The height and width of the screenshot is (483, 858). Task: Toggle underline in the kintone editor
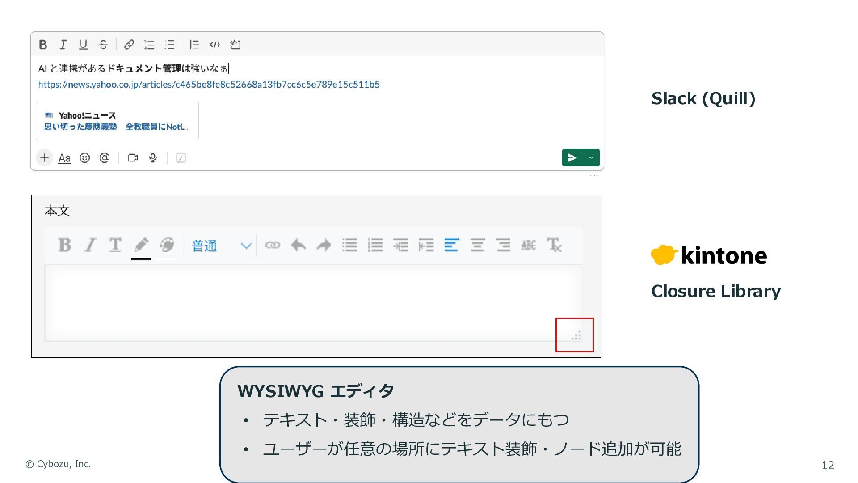115,245
